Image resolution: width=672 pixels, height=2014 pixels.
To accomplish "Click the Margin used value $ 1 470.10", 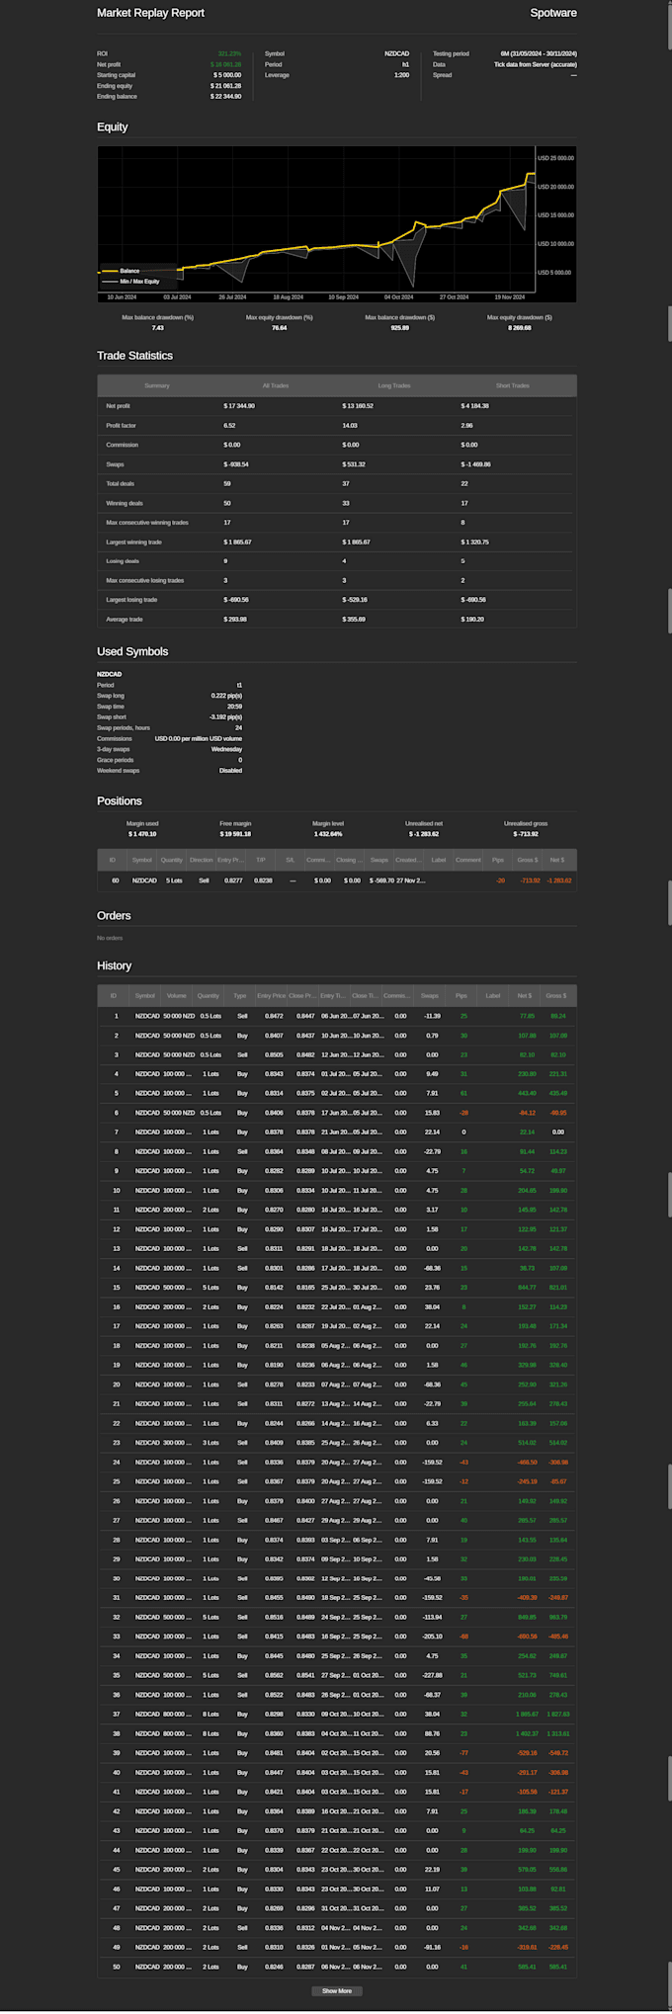I will pyautogui.click(x=142, y=834).
